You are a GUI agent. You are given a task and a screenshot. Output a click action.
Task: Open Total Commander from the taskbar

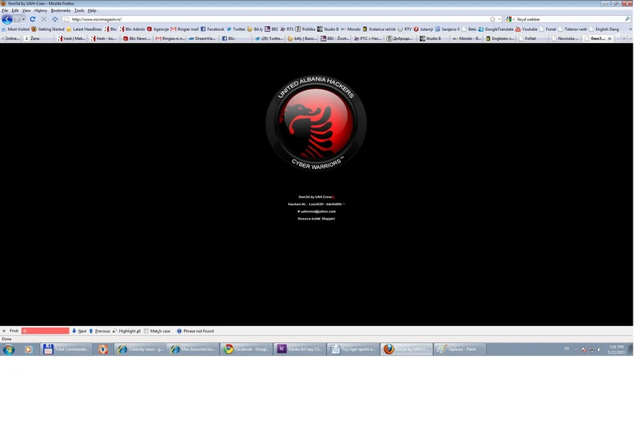point(66,349)
